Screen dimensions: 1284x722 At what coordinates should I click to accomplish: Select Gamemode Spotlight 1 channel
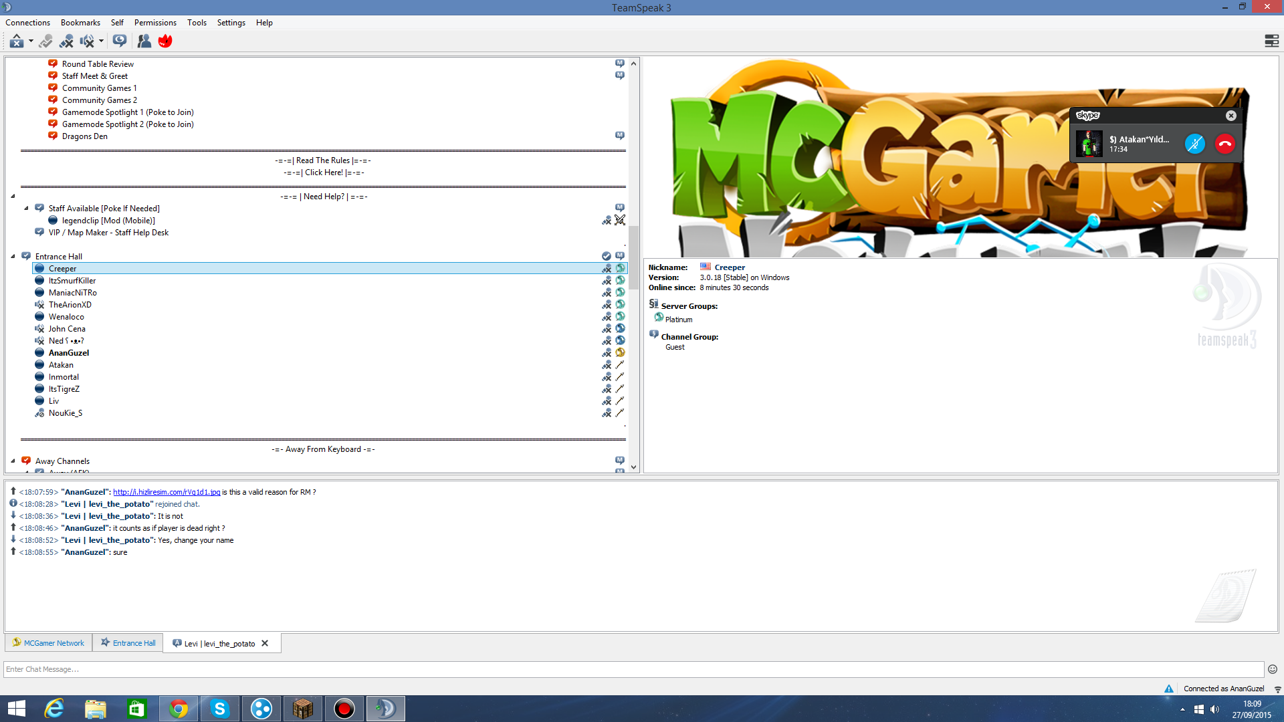tap(128, 112)
